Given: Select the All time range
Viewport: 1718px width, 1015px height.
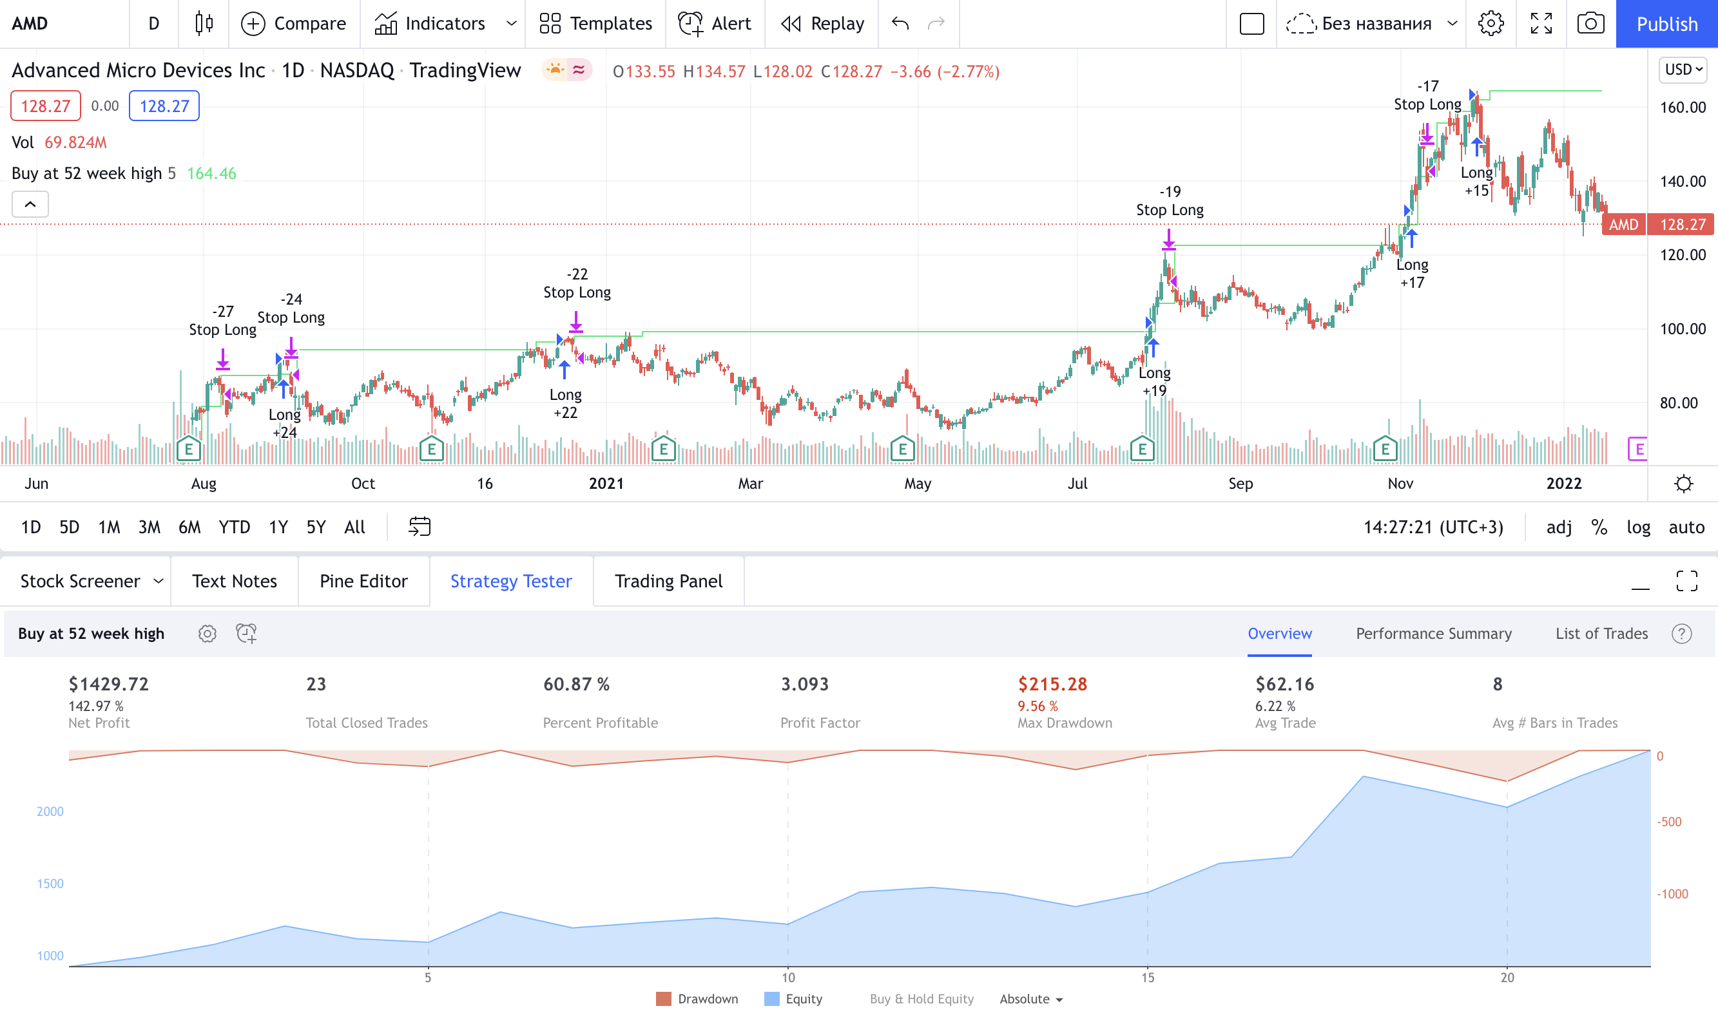Looking at the screenshot, I should click(x=354, y=527).
